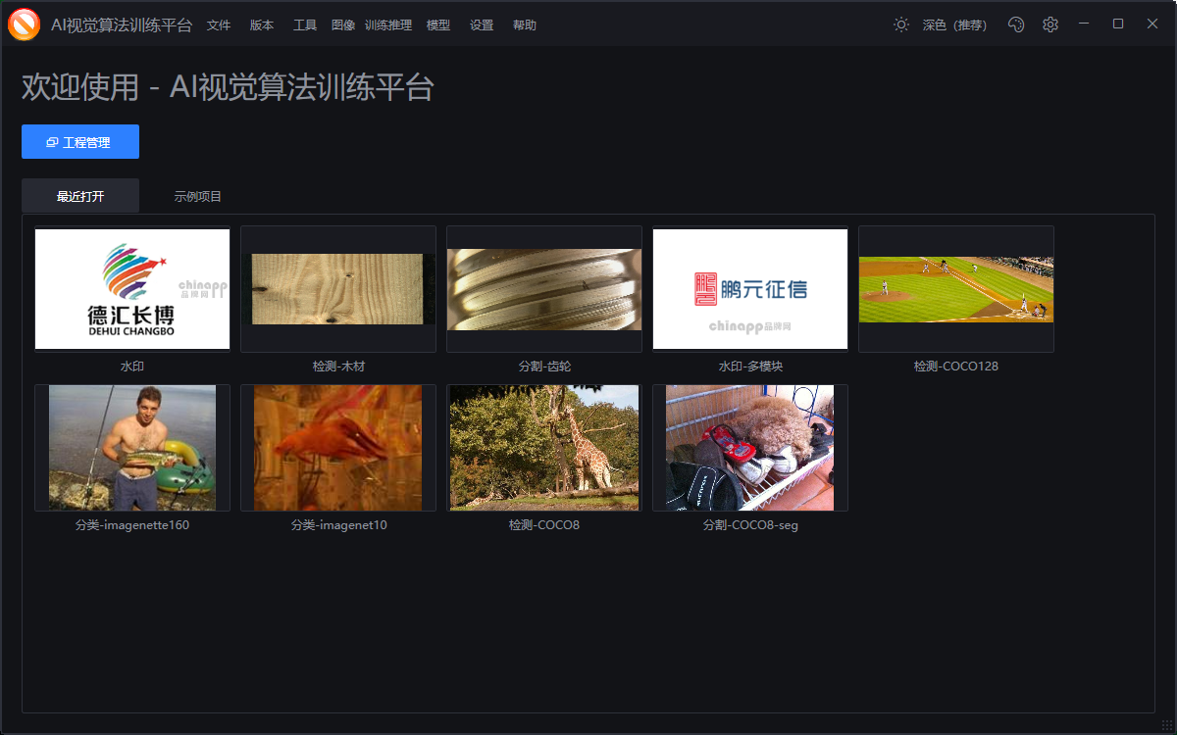Click the 分类-imagenet10 label text
Viewport: 1177px width, 735px height.
coord(338,525)
